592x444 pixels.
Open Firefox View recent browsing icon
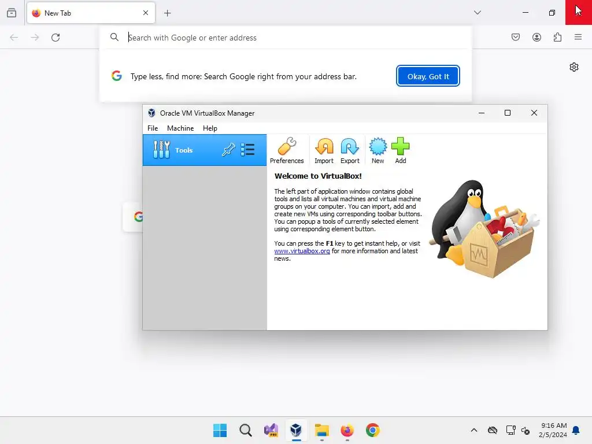(x=12, y=13)
